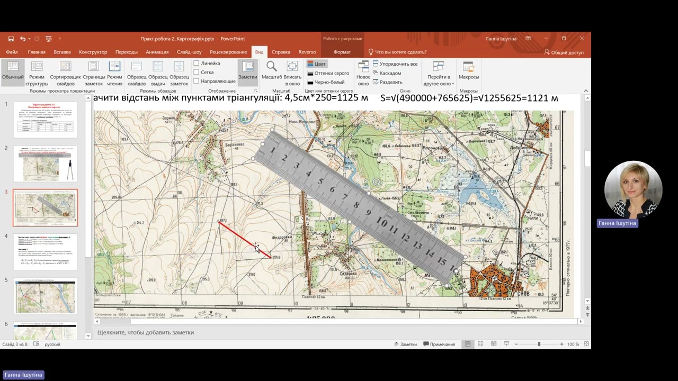This screenshot has width=678, height=381.
Task: Open Образец выдач handout master
Action: (x=158, y=73)
